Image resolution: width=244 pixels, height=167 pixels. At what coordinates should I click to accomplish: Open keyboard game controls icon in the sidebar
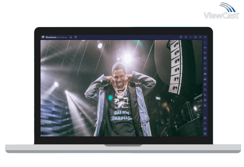(x=205, y=63)
